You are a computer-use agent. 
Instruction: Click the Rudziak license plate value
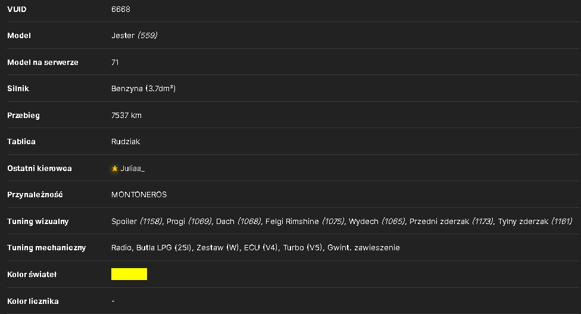tap(126, 142)
